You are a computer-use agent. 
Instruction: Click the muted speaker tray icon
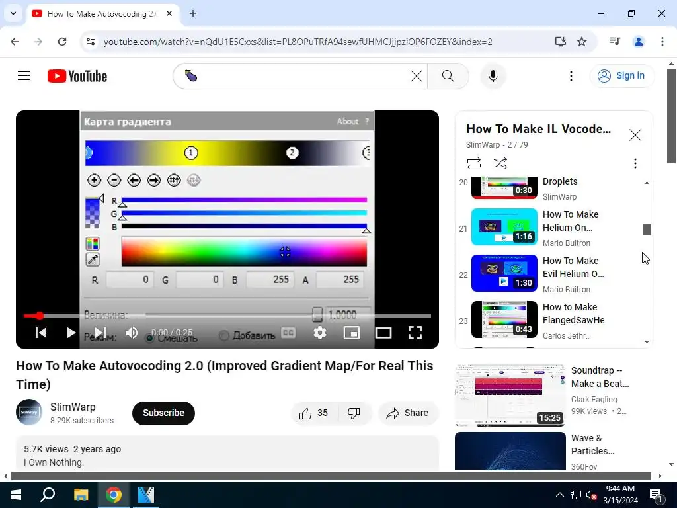(591, 495)
